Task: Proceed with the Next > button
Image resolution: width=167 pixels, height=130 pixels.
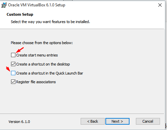Action: point(117,121)
